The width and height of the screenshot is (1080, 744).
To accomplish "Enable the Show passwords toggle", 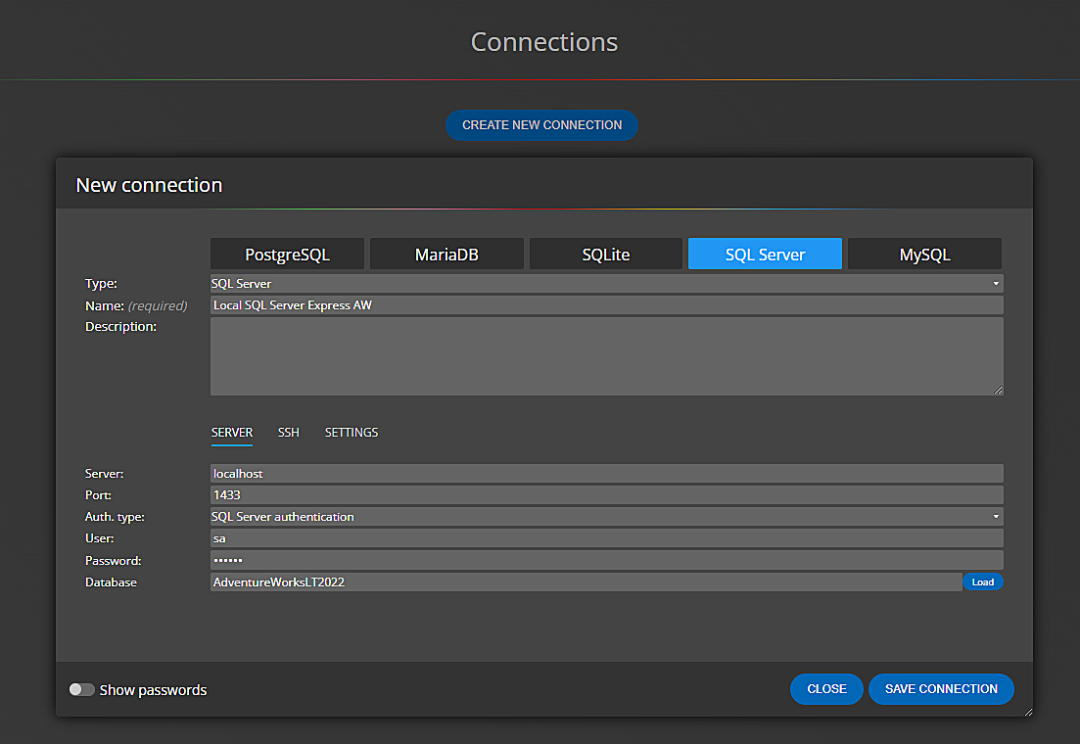I will pos(81,689).
